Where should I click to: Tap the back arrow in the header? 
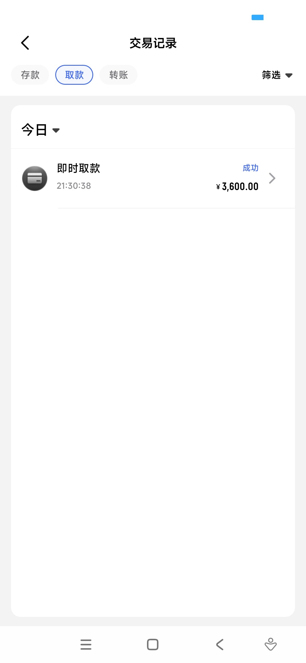[x=25, y=43]
